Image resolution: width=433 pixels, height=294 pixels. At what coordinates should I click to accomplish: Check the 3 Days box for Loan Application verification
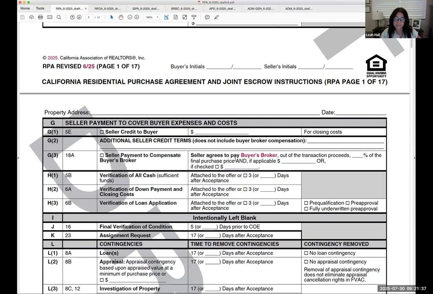(245, 203)
